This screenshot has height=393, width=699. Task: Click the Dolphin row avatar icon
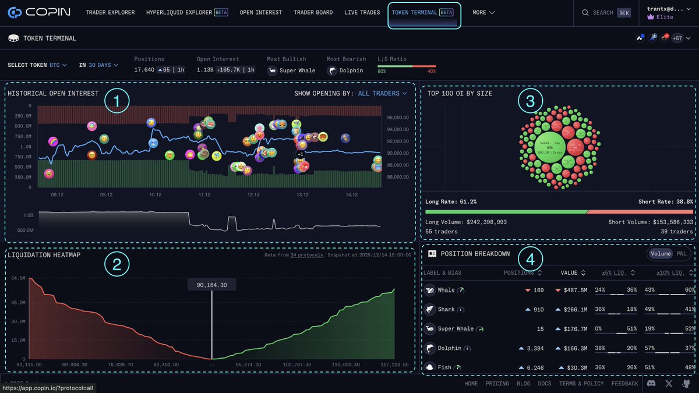point(430,348)
